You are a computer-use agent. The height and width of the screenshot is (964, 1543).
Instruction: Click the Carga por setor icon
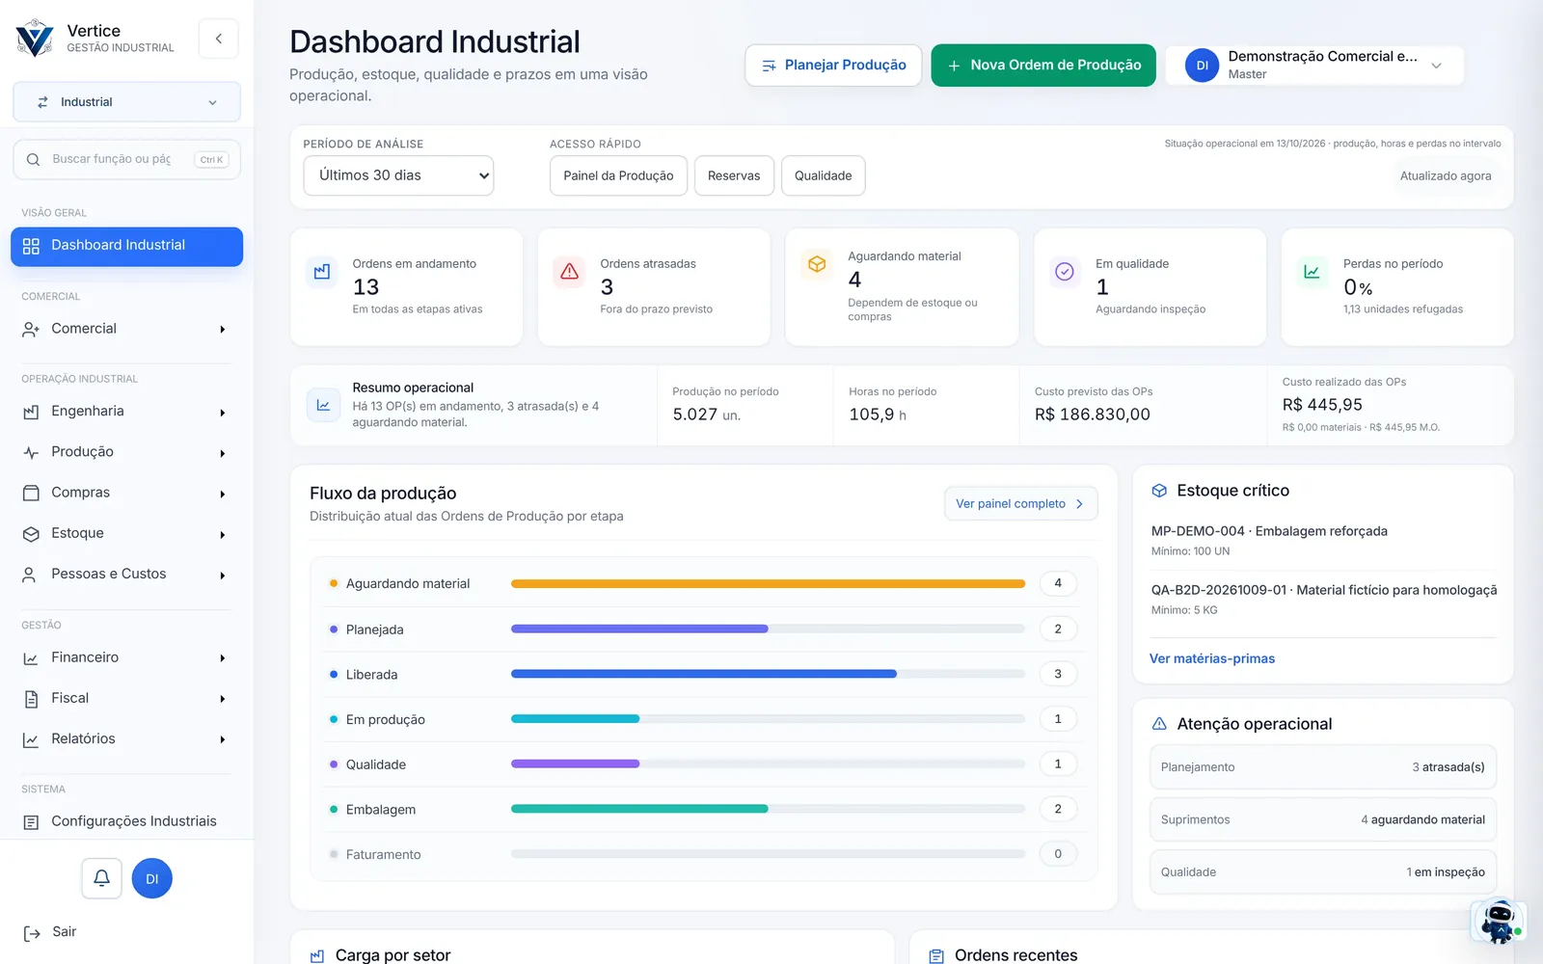317,956
